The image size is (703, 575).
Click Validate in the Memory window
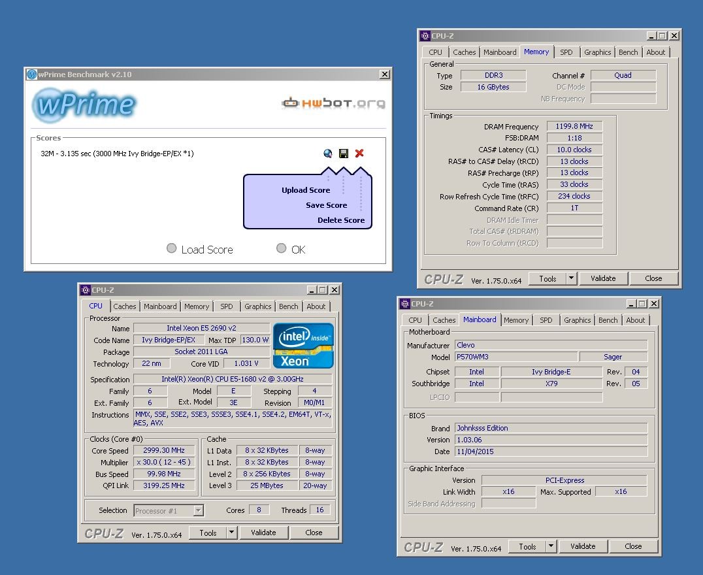coord(603,278)
